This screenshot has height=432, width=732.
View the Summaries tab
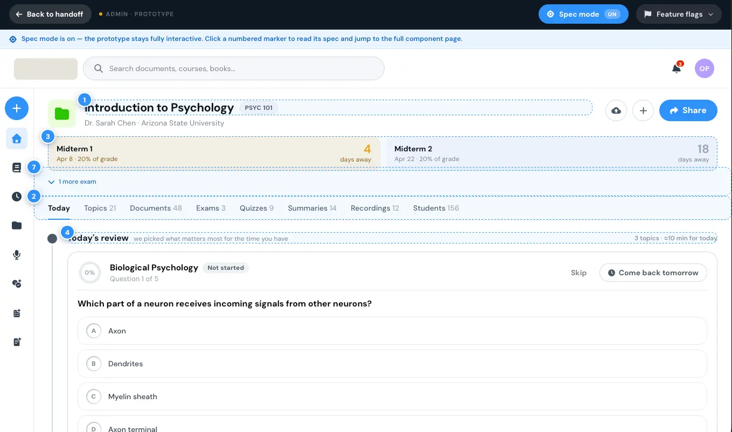pos(312,208)
